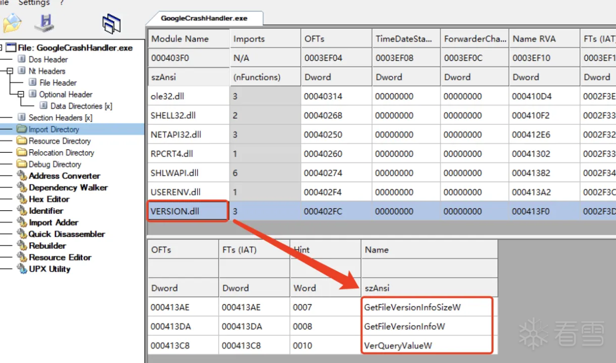Click the Save disk toolbar icon

(44, 23)
